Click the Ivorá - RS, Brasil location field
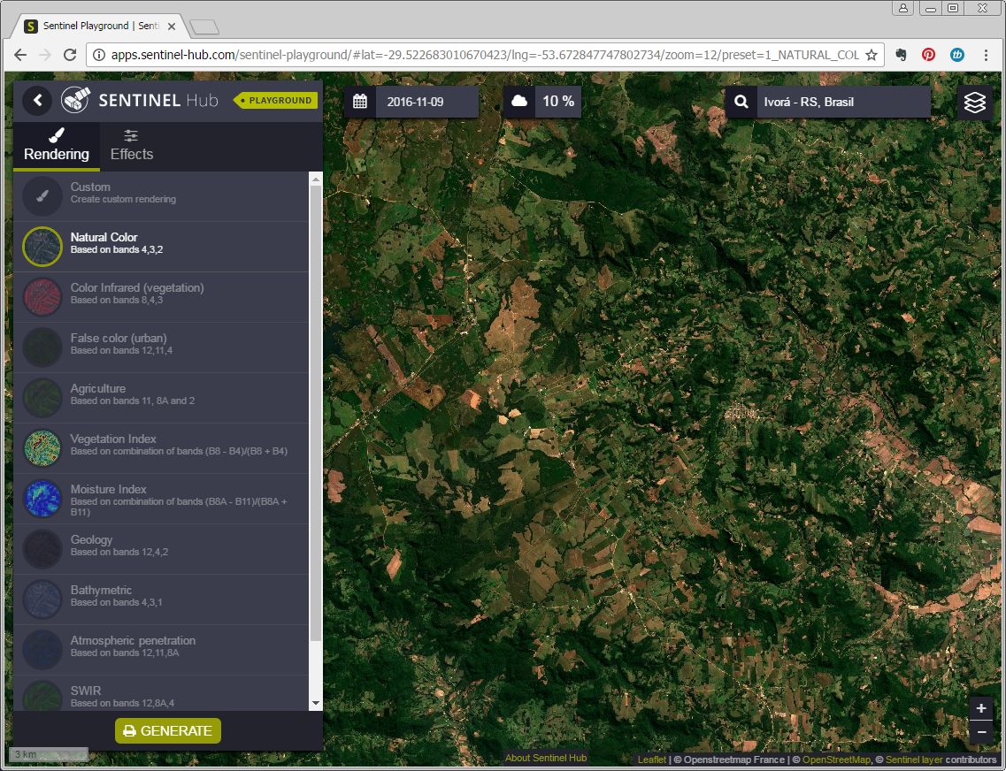Screen dimensions: 1006x771 [841, 101]
